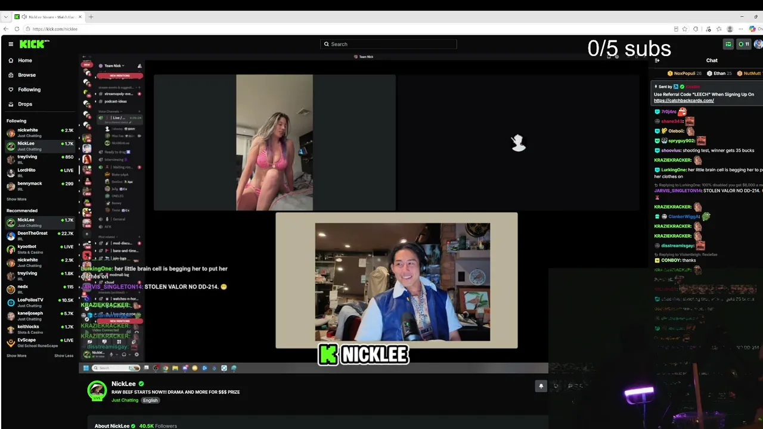Click the Browse icon in the sidebar
763x429 pixels.
coord(11,75)
